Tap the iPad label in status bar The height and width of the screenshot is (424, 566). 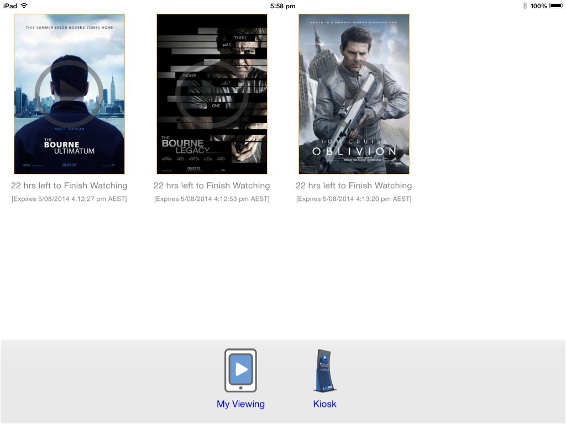coord(10,6)
